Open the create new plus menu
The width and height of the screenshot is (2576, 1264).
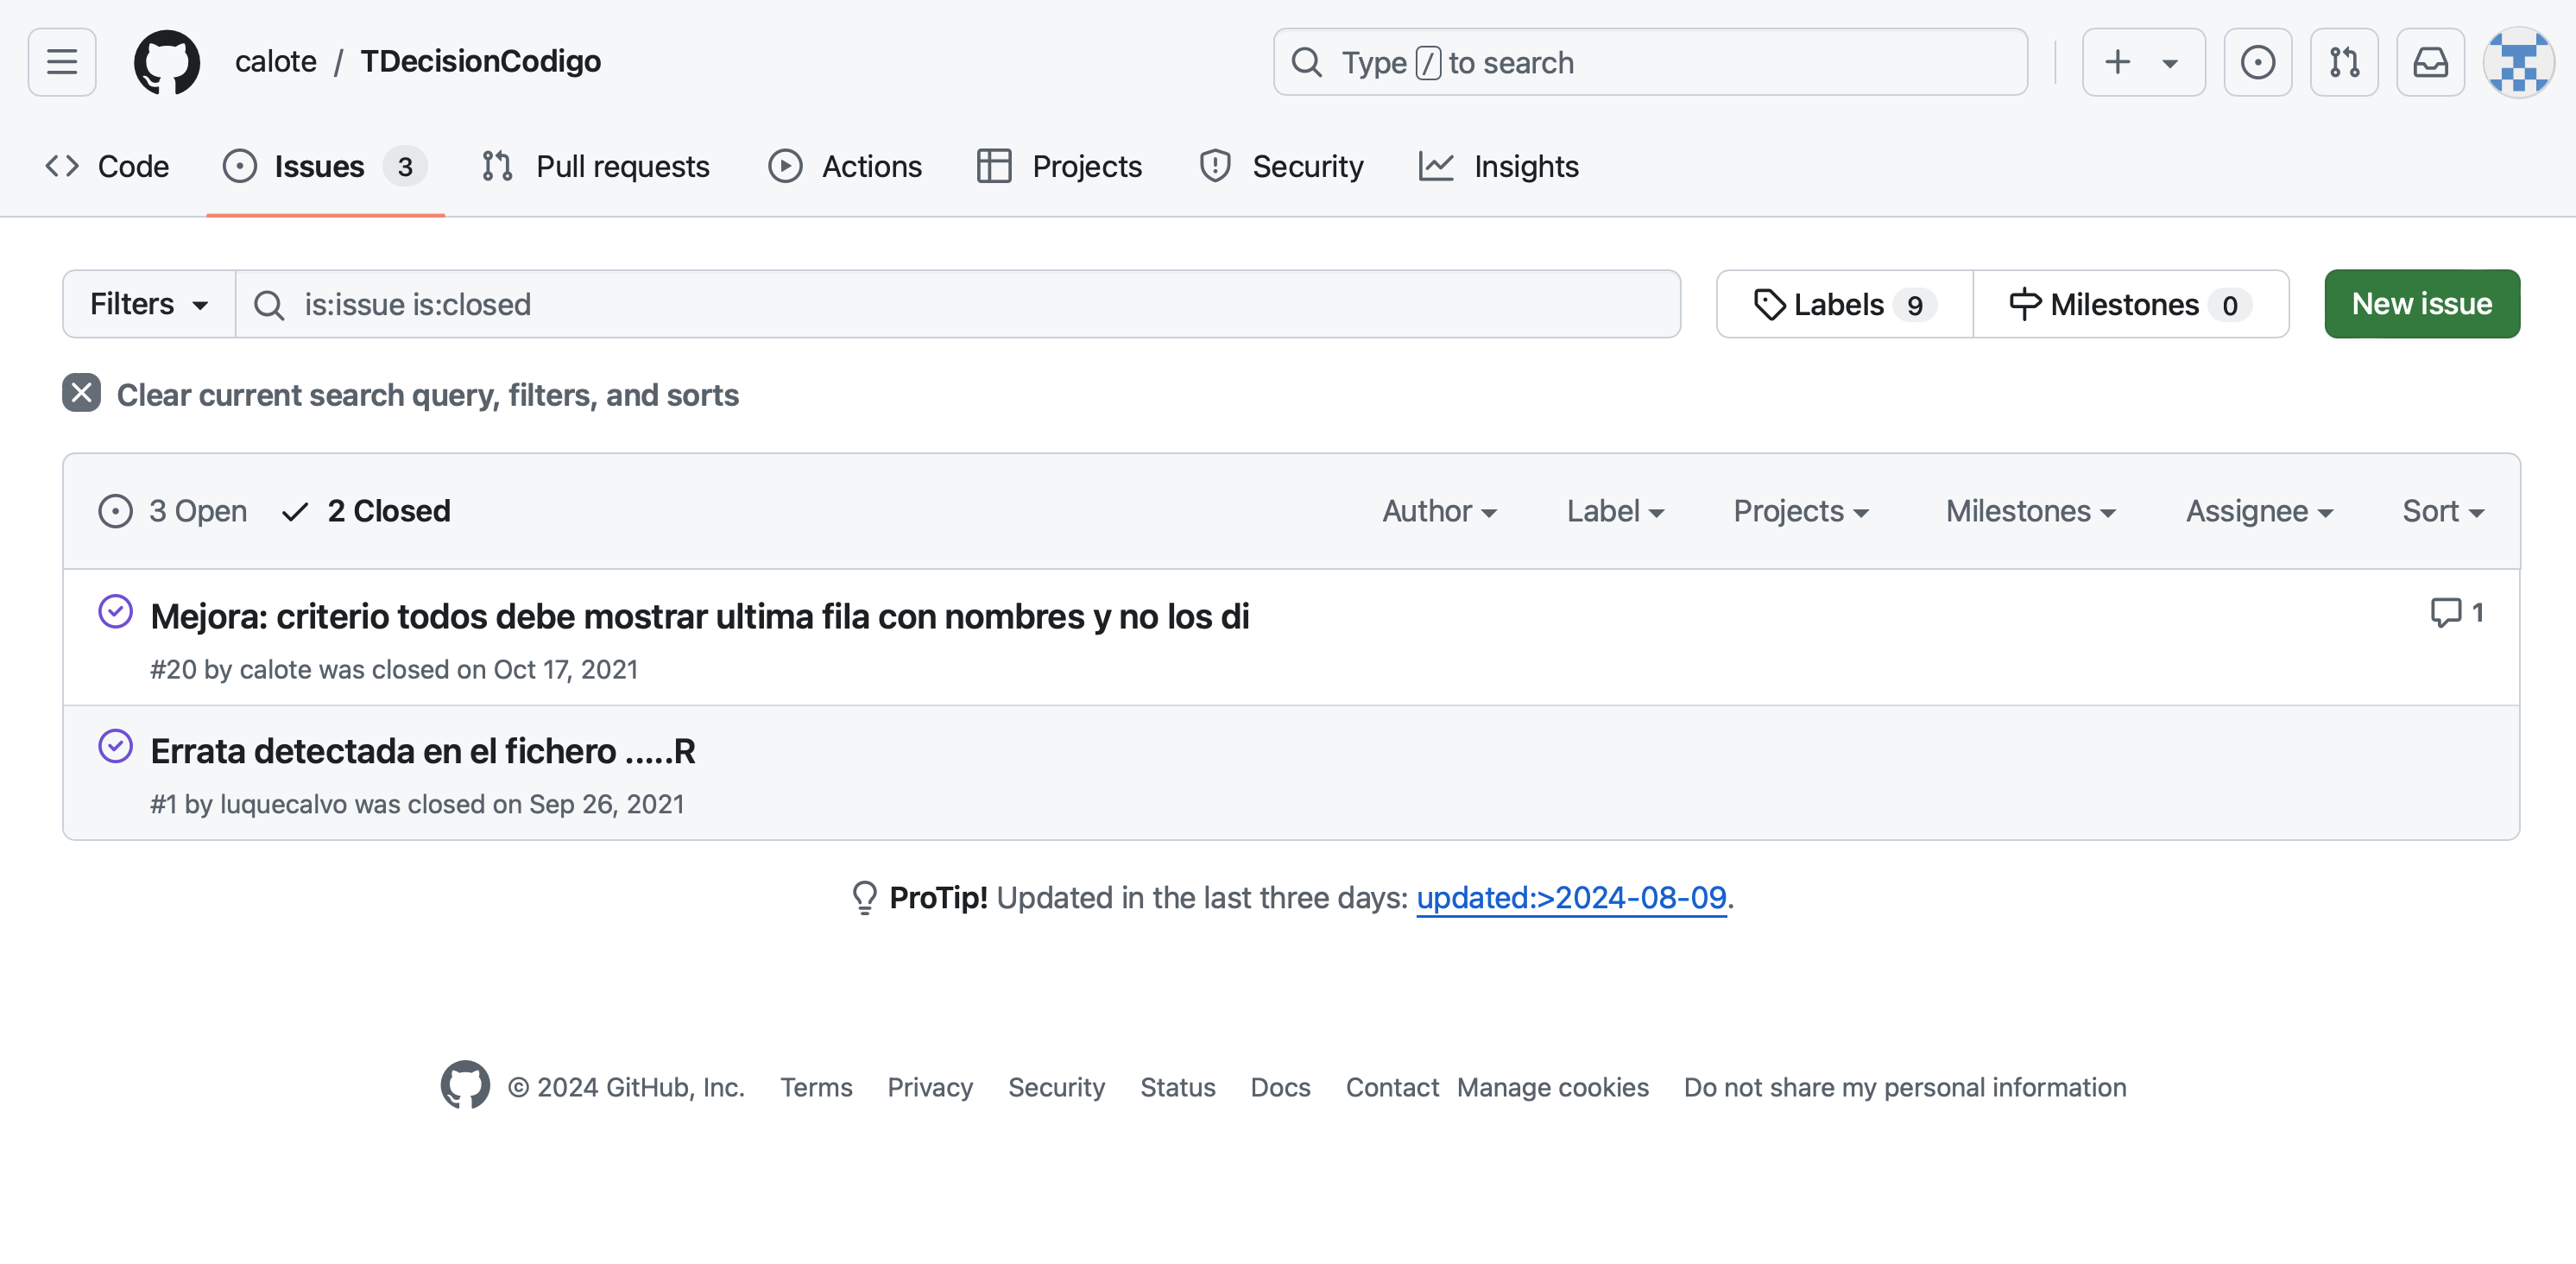pos(2143,62)
